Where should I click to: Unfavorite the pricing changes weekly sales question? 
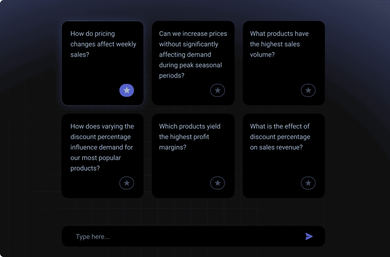coord(127,91)
